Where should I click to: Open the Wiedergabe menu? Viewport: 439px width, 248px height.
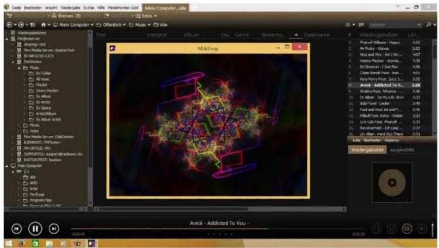point(71,8)
